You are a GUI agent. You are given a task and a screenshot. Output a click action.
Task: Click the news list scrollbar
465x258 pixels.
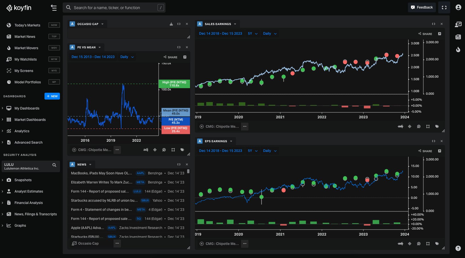[x=188, y=171]
